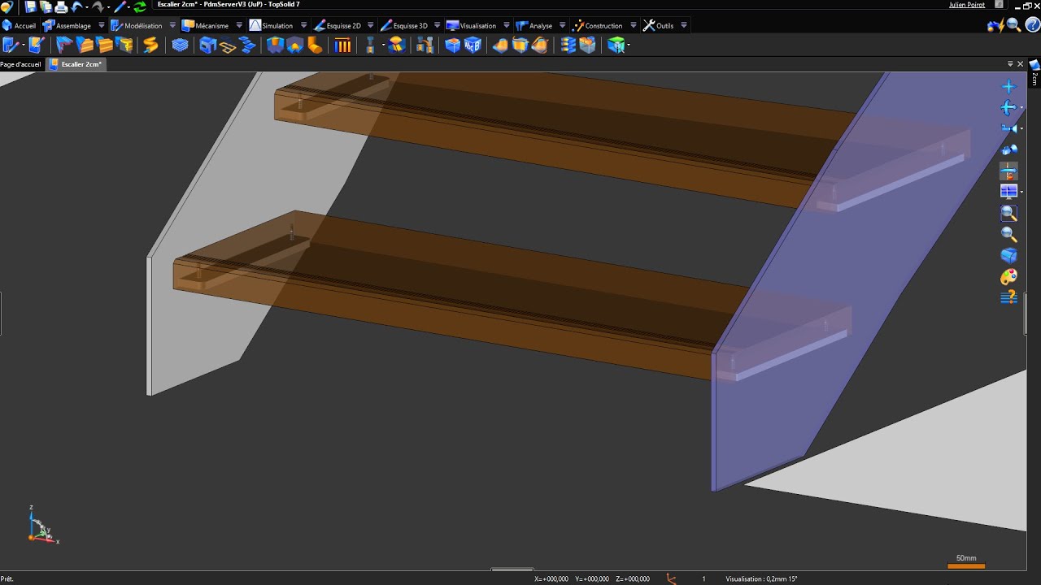
Task: Click the ABC text-on-block icon
Action: coord(473,45)
